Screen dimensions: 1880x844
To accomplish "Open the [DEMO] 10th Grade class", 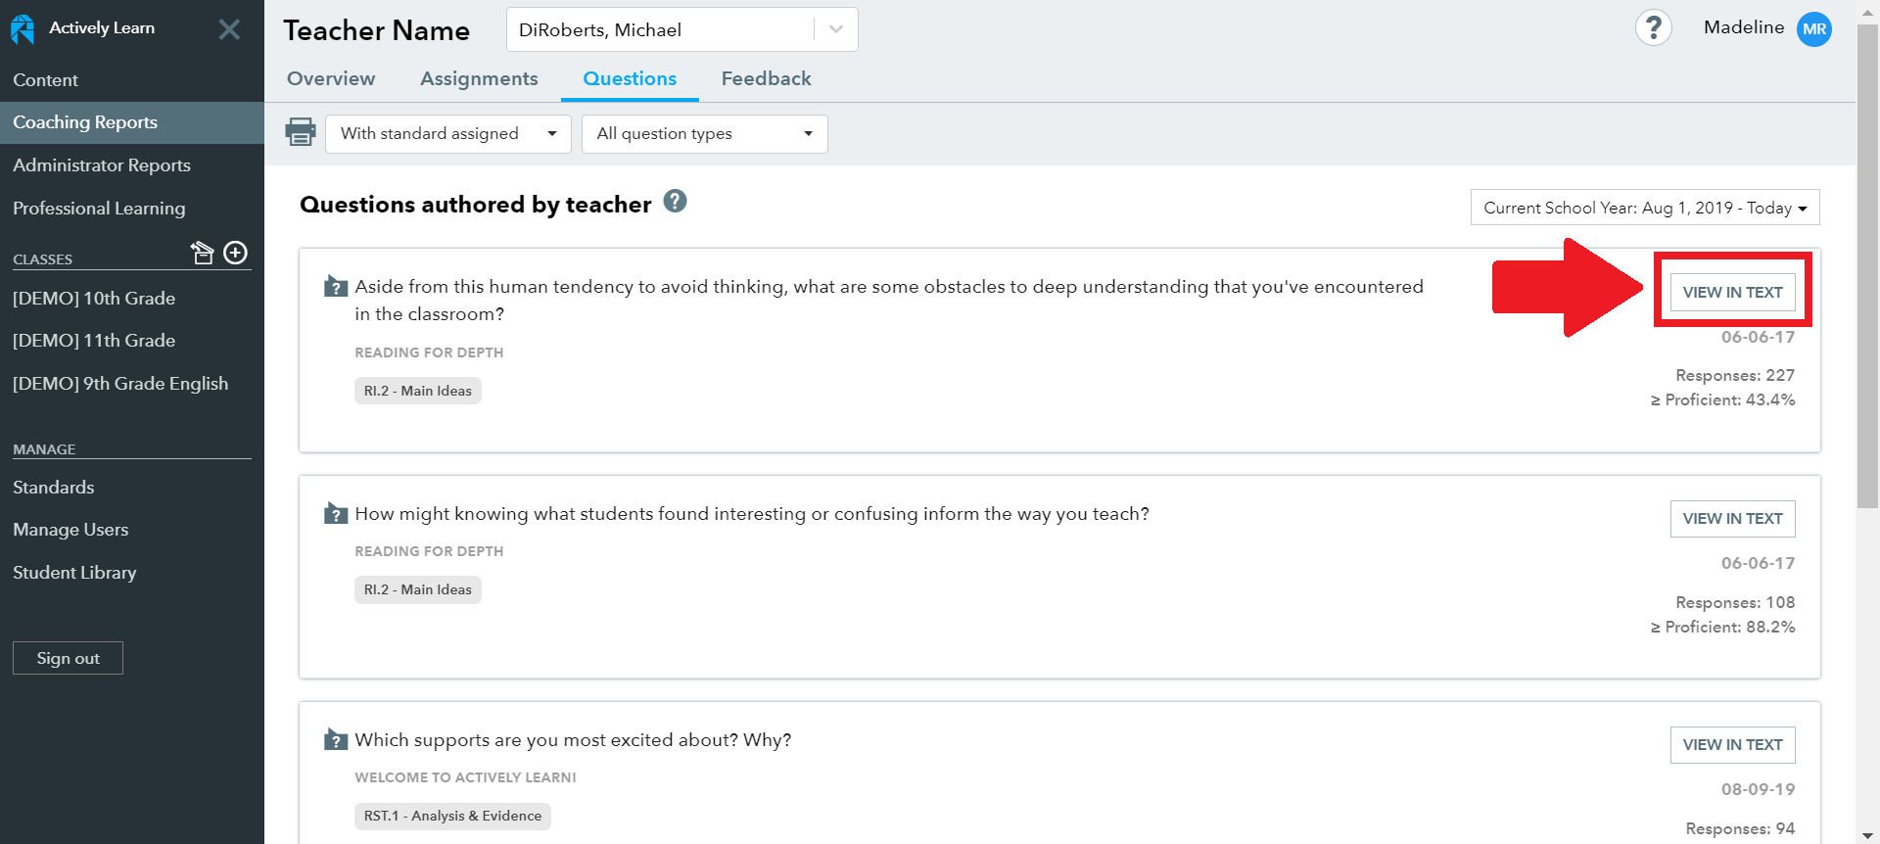I will (94, 299).
